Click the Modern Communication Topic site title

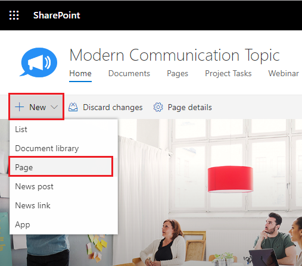point(175,55)
